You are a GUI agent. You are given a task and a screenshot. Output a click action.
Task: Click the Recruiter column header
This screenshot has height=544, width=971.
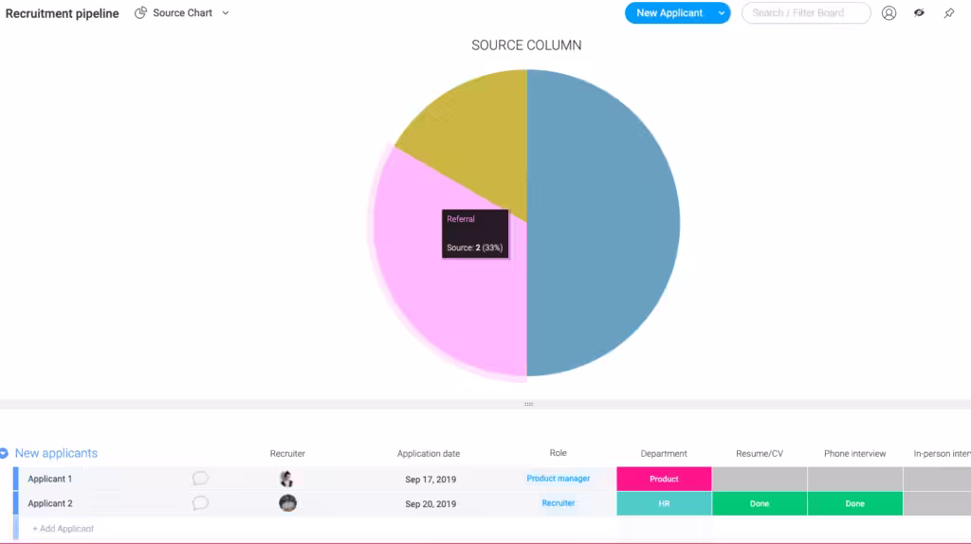tap(287, 454)
